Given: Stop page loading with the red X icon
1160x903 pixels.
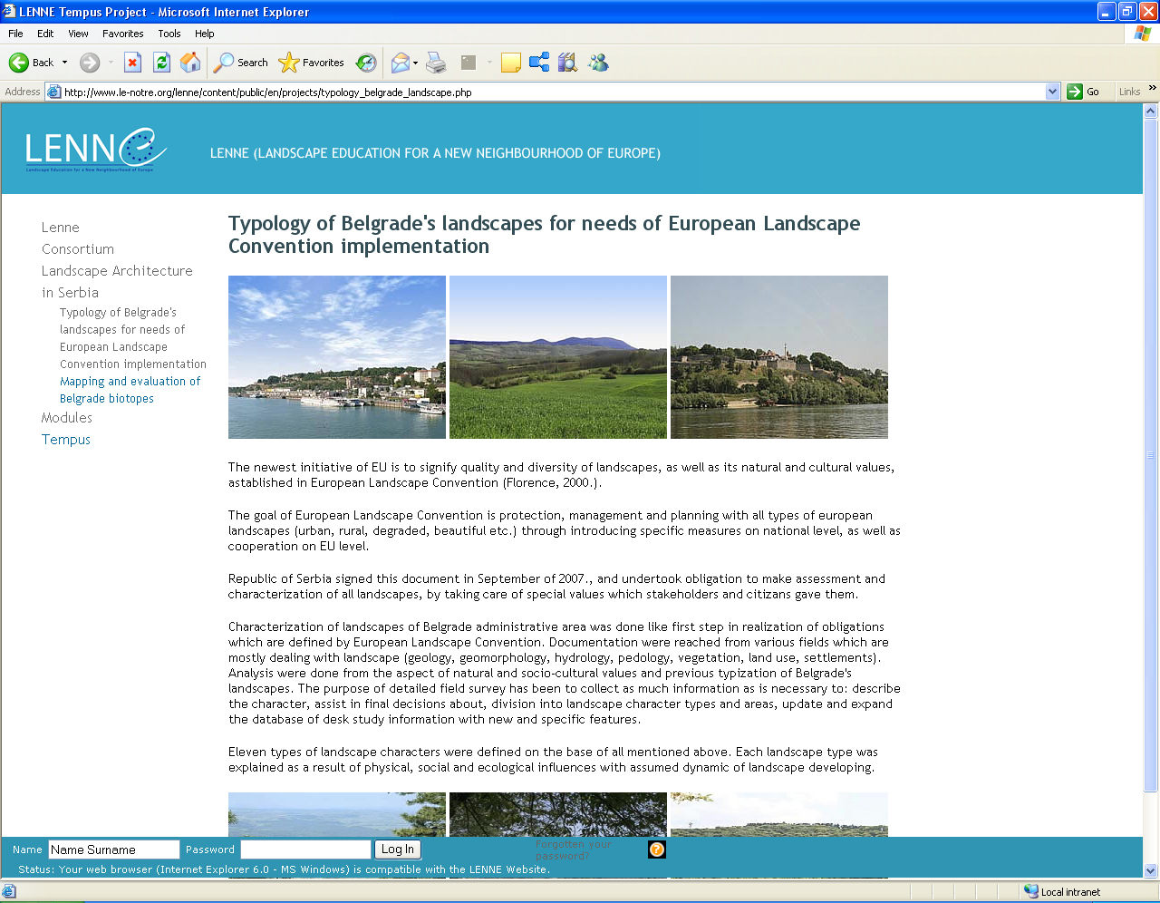Looking at the screenshot, I should 132,63.
